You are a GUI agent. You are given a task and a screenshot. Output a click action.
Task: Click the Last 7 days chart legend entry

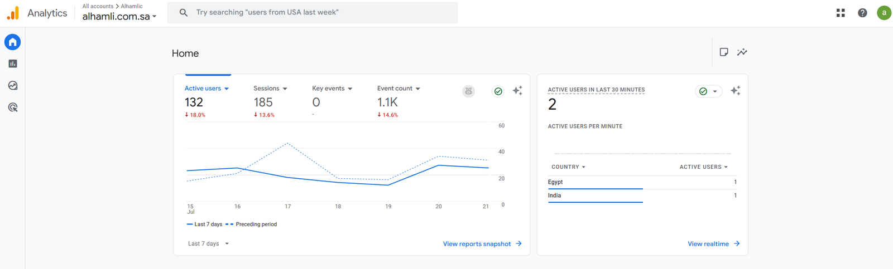[x=204, y=224]
